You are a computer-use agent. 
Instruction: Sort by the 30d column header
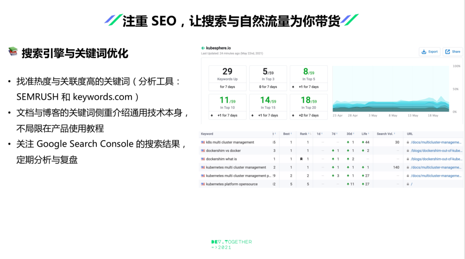(350, 134)
